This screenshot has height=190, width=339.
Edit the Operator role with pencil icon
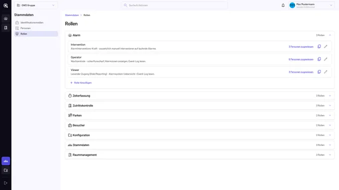pos(325,59)
